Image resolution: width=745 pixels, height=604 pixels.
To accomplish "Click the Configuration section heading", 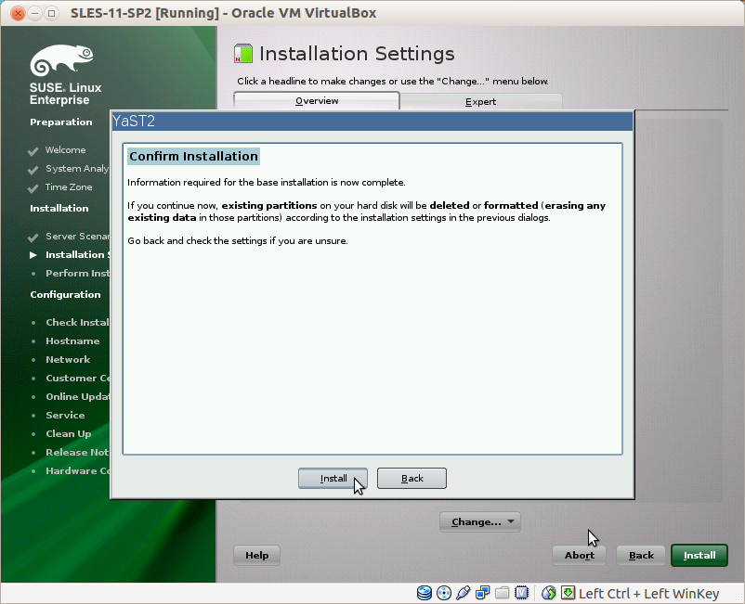I will [x=65, y=295].
